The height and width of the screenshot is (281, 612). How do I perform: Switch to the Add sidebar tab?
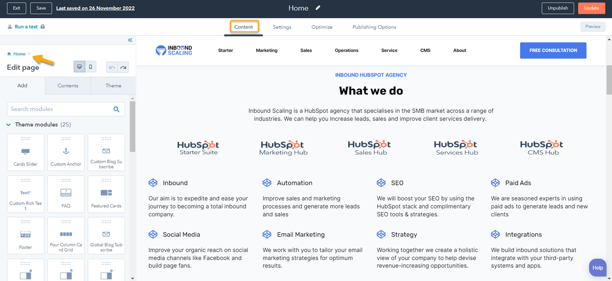[x=23, y=85]
